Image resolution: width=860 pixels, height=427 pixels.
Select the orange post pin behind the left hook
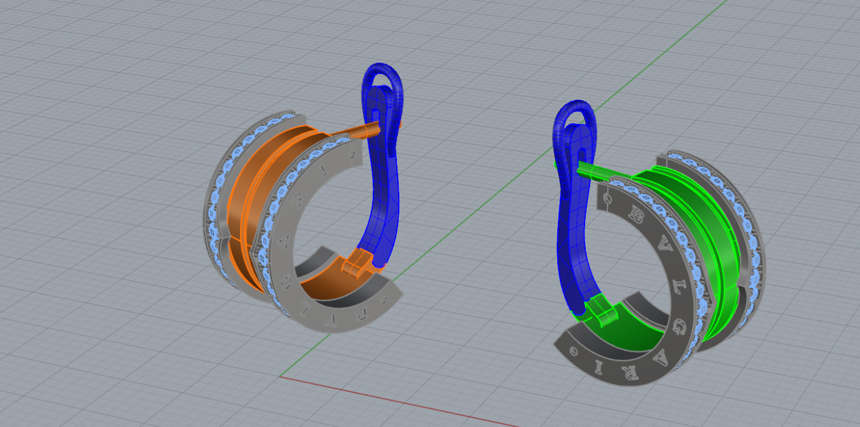pyautogui.click(x=358, y=131)
